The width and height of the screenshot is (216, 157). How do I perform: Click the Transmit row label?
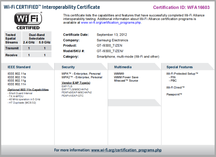click(x=12, y=48)
